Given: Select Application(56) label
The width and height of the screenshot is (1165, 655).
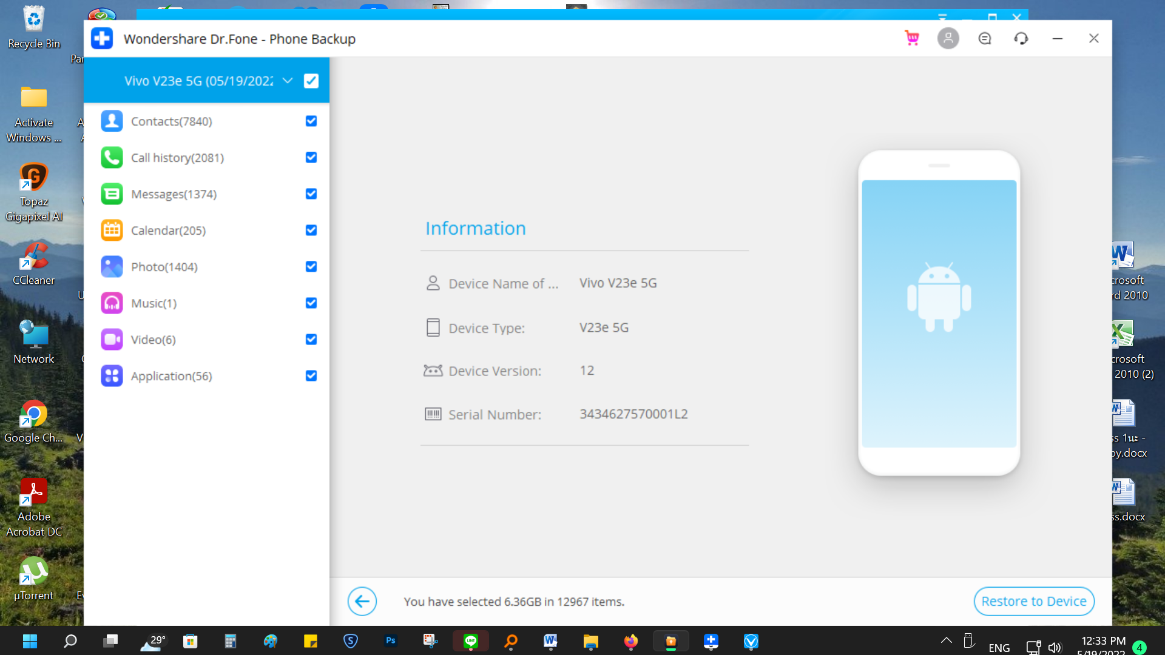Looking at the screenshot, I should click(x=172, y=376).
